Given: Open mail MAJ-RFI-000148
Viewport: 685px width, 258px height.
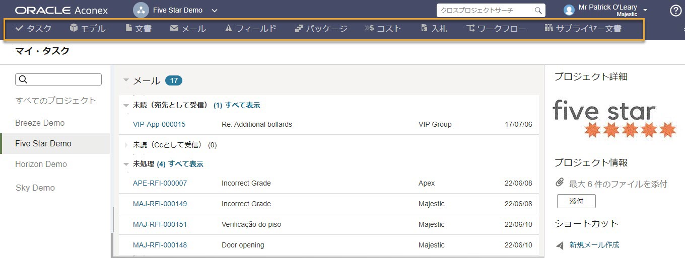Looking at the screenshot, I should click(160, 245).
